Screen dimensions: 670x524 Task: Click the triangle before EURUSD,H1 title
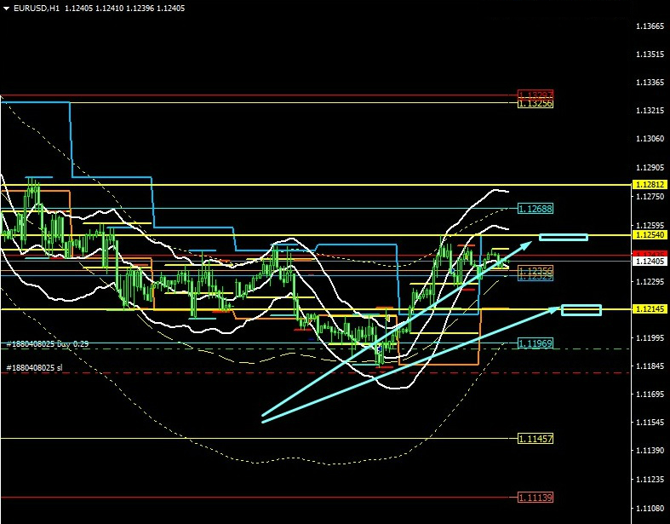point(6,7)
